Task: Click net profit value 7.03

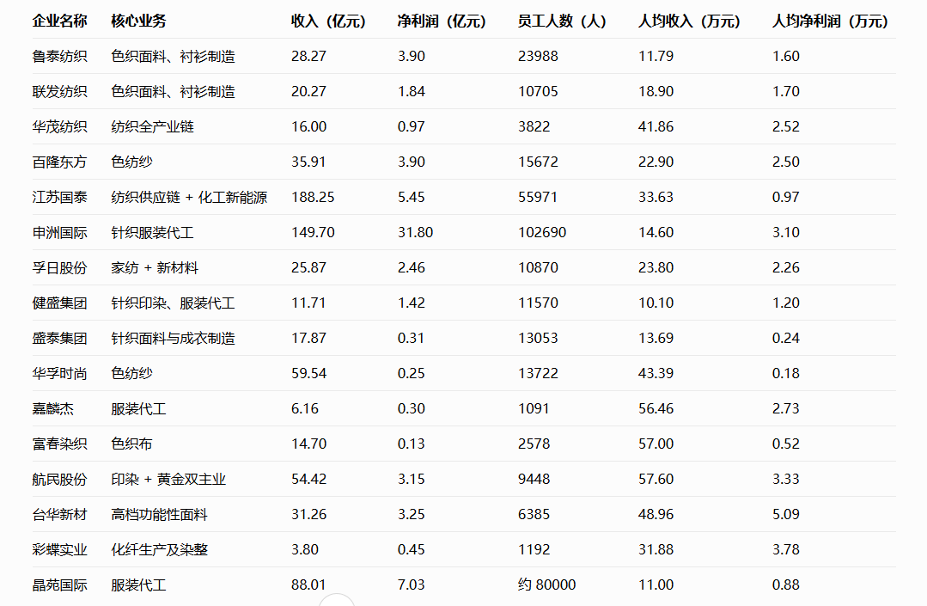Action: [x=412, y=585]
